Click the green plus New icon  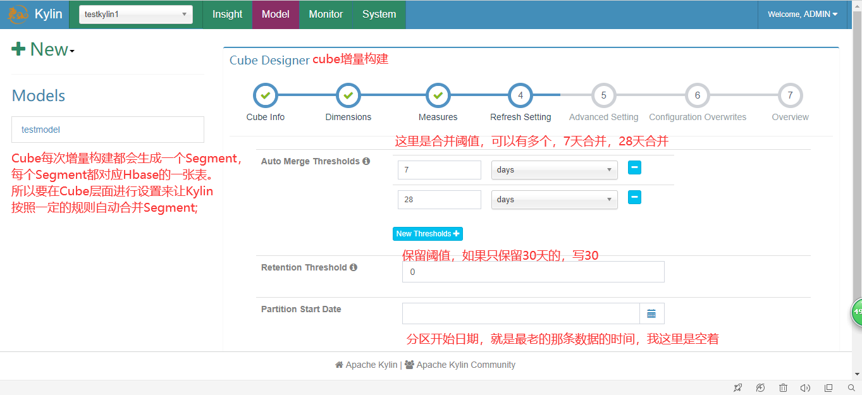click(x=19, y=49)
